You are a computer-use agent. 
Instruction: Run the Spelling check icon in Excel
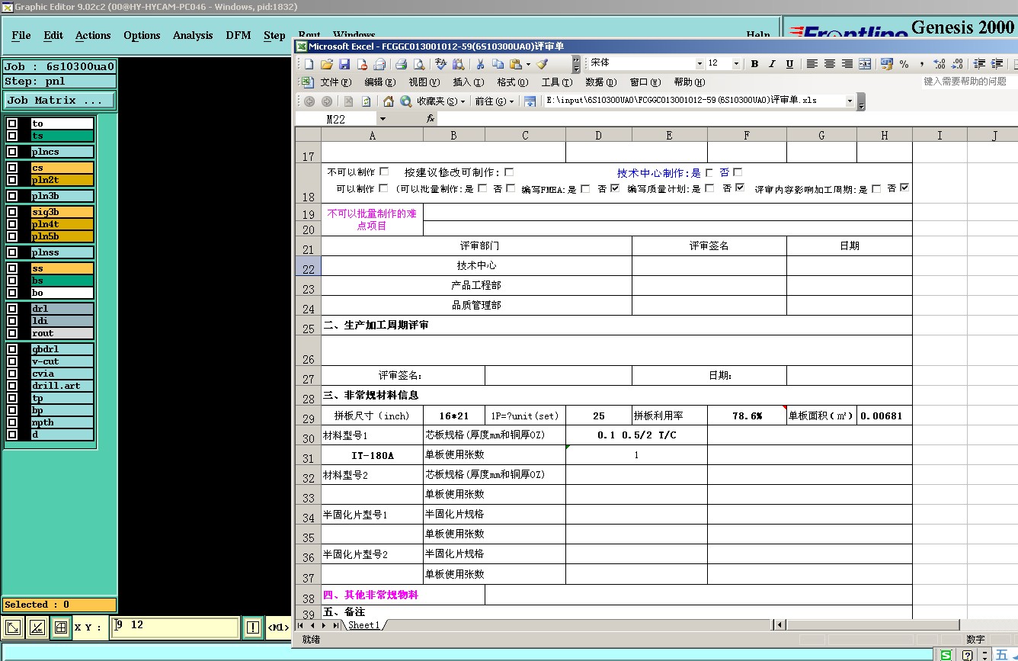point(441,64)
